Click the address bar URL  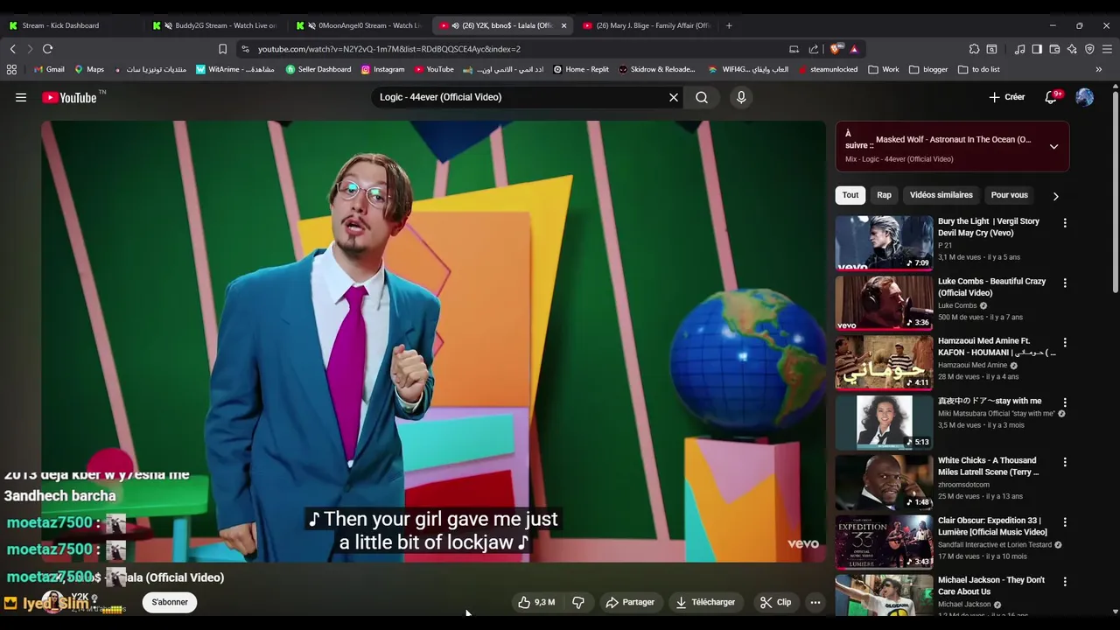(x=388, y=49)
